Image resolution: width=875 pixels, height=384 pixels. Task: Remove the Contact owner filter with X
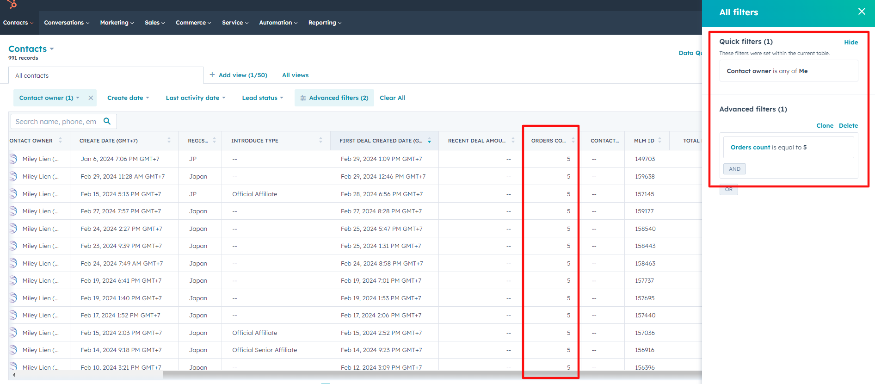click(x=91, y=98)
